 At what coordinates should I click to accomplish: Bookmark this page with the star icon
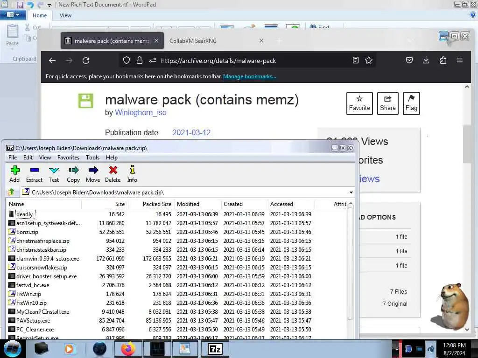369,60
